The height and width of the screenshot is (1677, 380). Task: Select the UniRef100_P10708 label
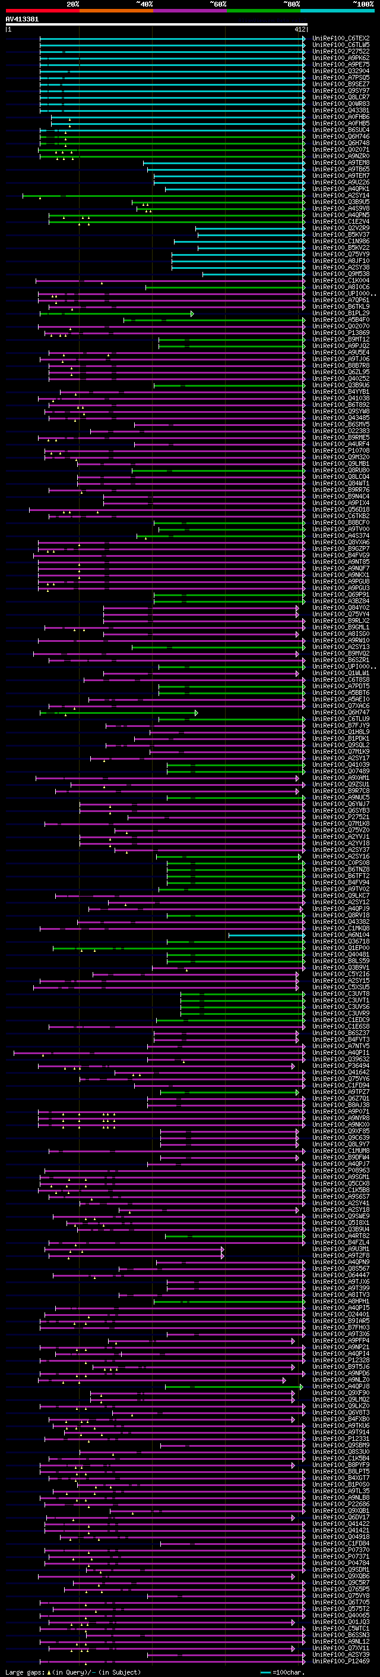pyautogui.click(x=340, y=450)
